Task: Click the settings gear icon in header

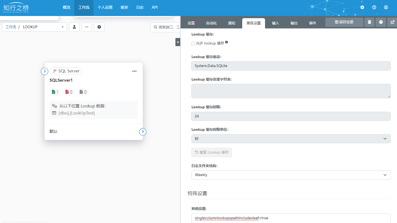Action: (x=362, y=7)
